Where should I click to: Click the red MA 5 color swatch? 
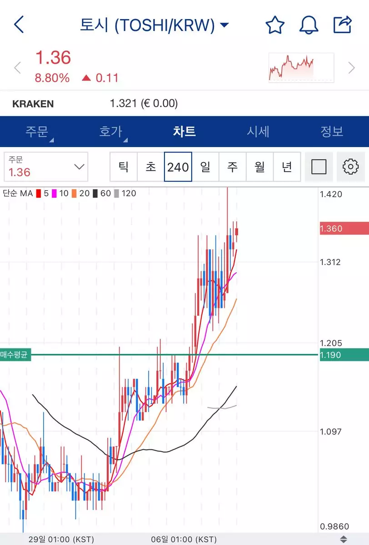(39, 193)
